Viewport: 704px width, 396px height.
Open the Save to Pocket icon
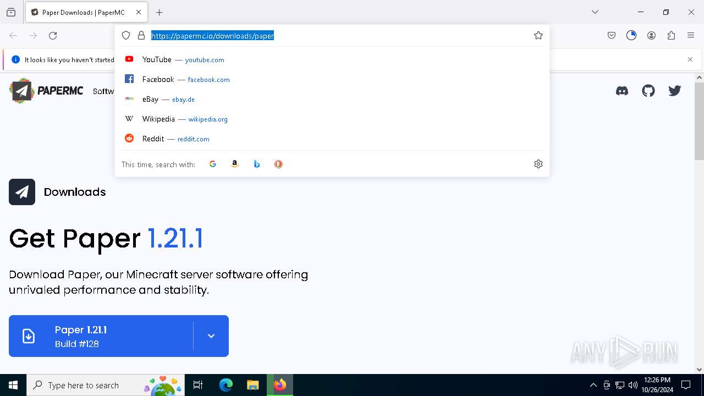612,35
